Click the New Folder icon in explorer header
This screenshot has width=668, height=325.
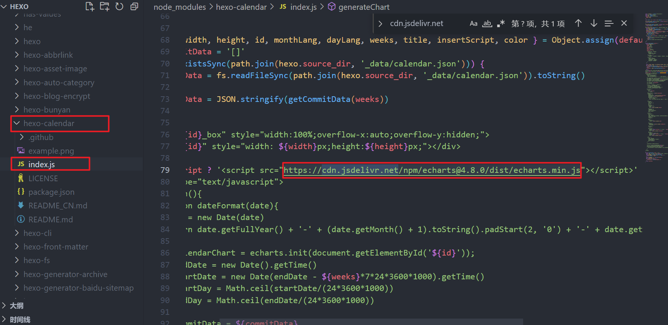pos(104,6)
